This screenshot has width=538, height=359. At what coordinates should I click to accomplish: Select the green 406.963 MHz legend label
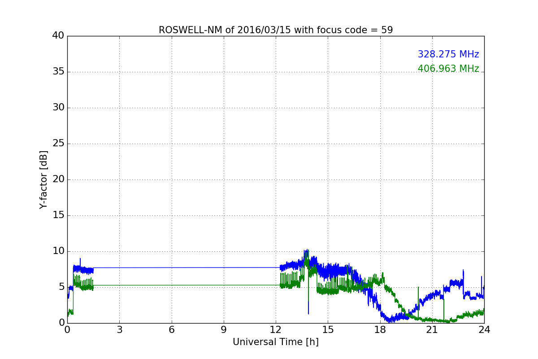(x=448, y=69)
